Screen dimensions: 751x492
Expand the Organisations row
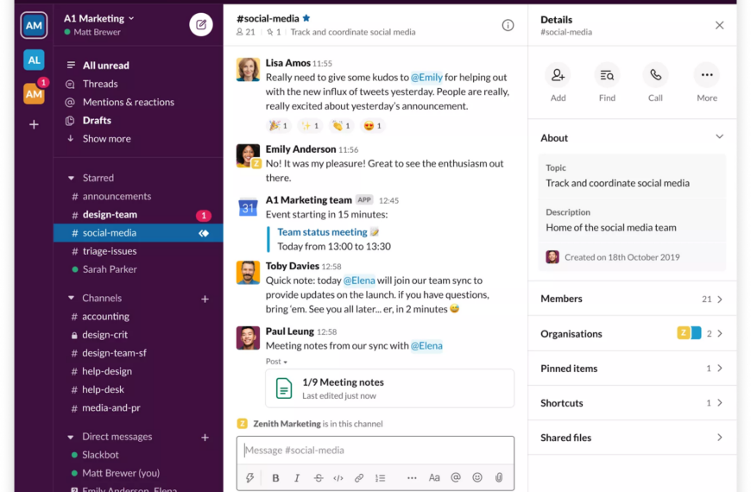coord(632,333)
